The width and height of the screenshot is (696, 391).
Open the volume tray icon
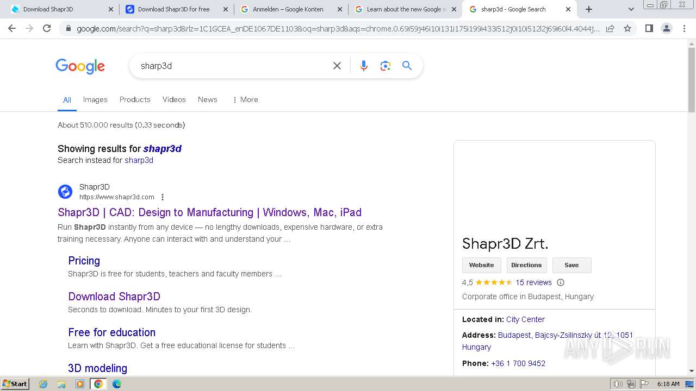tap(618, 384)
